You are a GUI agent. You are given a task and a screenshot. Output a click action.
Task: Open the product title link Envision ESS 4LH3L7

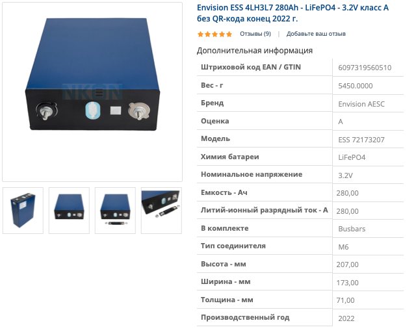pos(292,13)
